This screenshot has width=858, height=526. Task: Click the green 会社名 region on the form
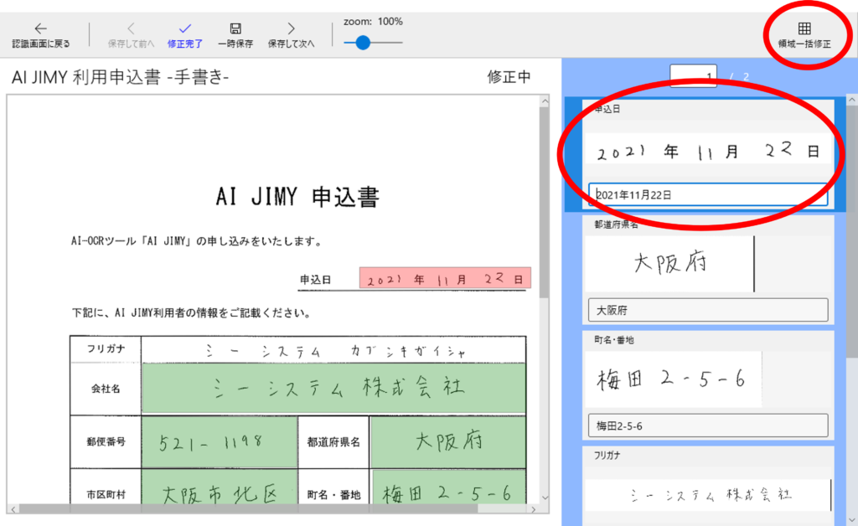click(333, 388)
